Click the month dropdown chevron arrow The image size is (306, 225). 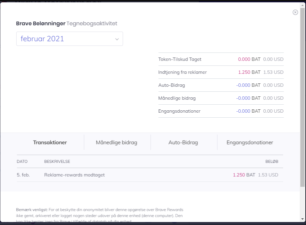tap(117, 39)
